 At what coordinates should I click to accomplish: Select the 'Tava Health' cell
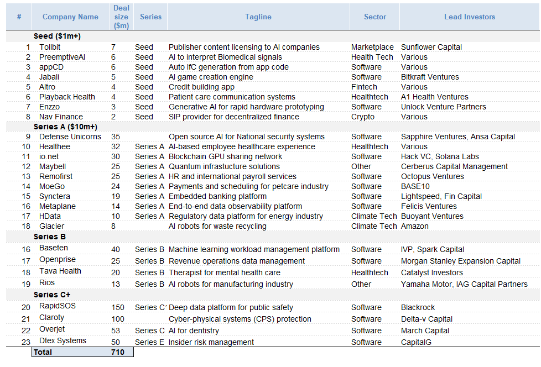(60, 271)
